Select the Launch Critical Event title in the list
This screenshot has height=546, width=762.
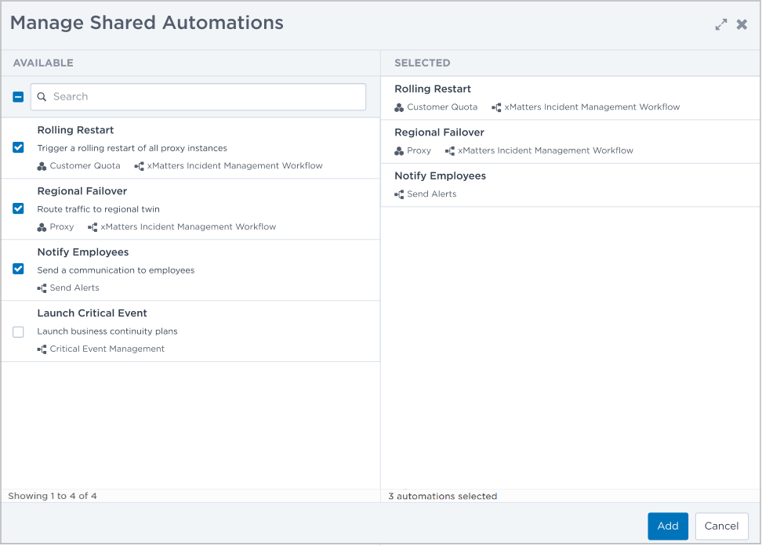tap(92, 313)
